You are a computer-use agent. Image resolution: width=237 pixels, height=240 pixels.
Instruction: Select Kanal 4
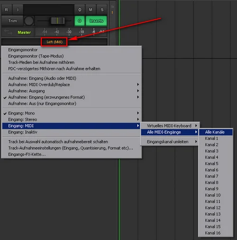[216, 157]
